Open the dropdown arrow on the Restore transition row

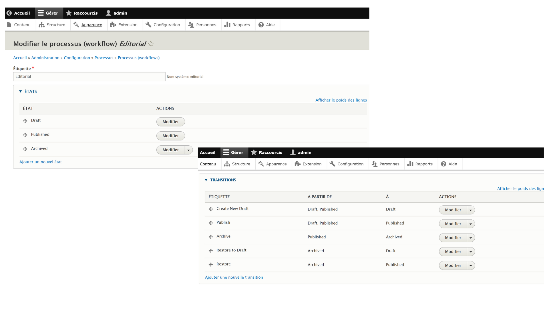pyautogui.click(x=471, y=266)
